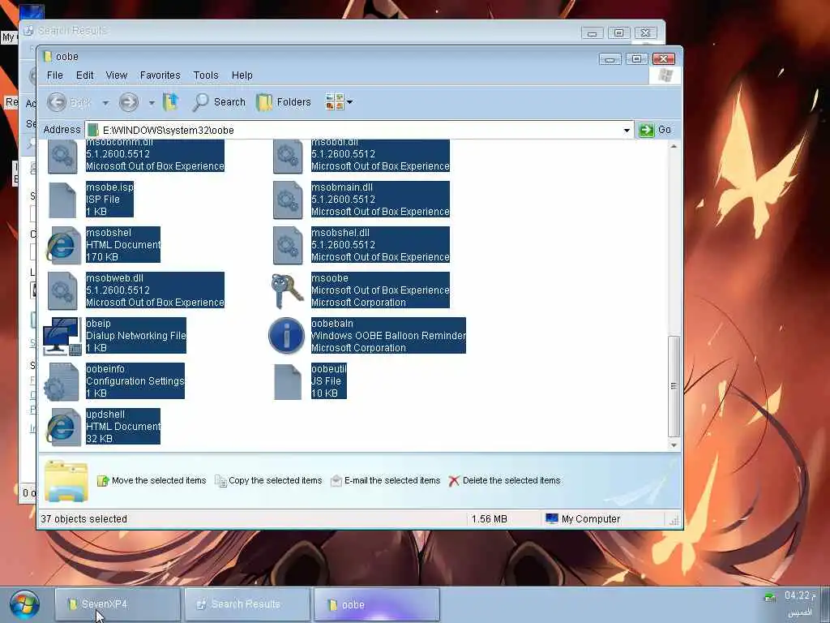Image resolution: width=830 pixels, height=623 pixels.
Task: Open Search in the oobe toolbar
Action: 219,101
